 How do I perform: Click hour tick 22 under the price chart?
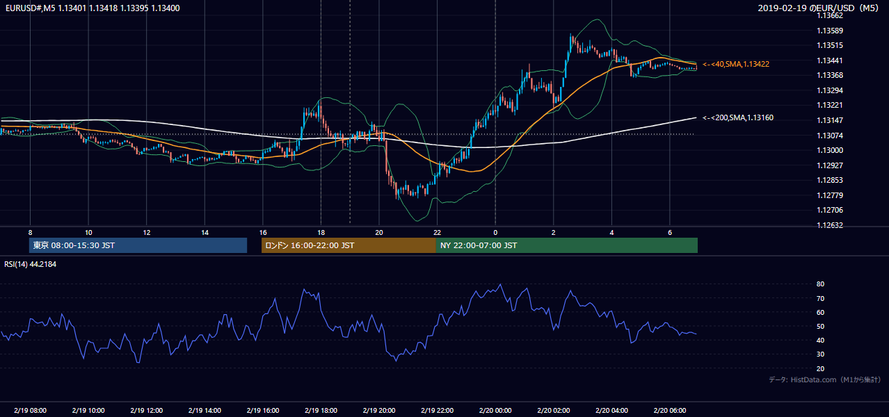[x=437, y=232]
